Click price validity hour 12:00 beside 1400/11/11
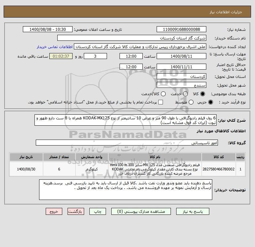Screen dimensions: 255x247 (131, 67)
